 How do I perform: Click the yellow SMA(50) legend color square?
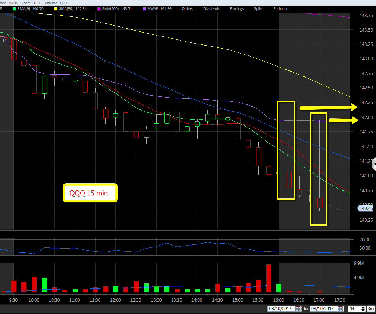pyautogui.click(x=57, y=8)
